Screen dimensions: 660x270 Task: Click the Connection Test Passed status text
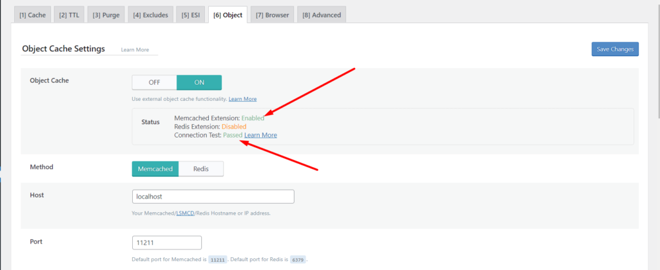pos(233,135)
